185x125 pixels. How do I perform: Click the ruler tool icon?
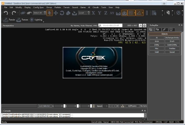[147, 13]
